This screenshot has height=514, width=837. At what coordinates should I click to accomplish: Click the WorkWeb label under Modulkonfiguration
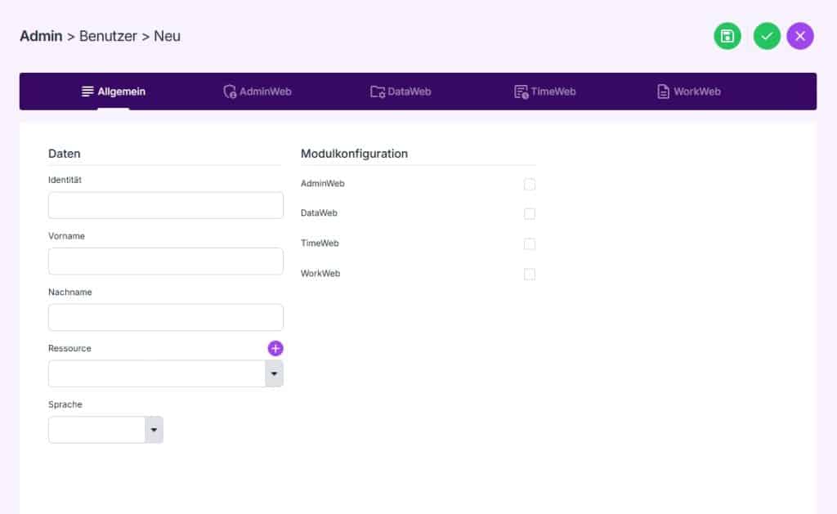point(320,273)
